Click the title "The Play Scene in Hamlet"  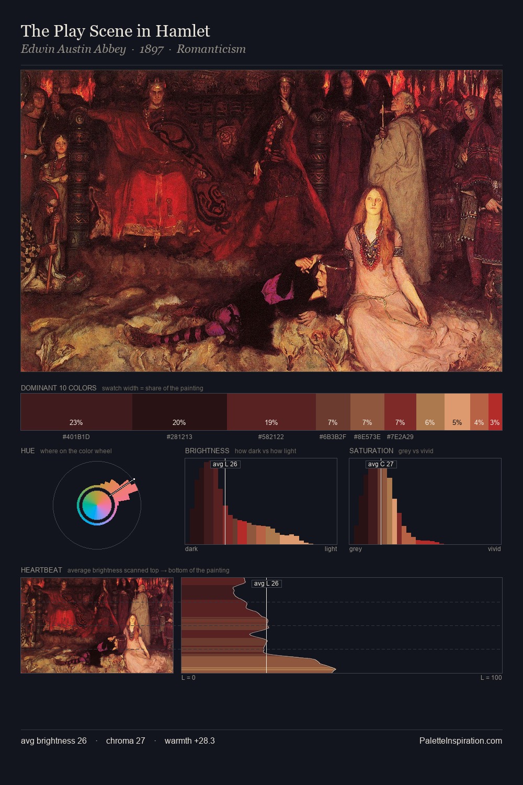tap(116, 31)
